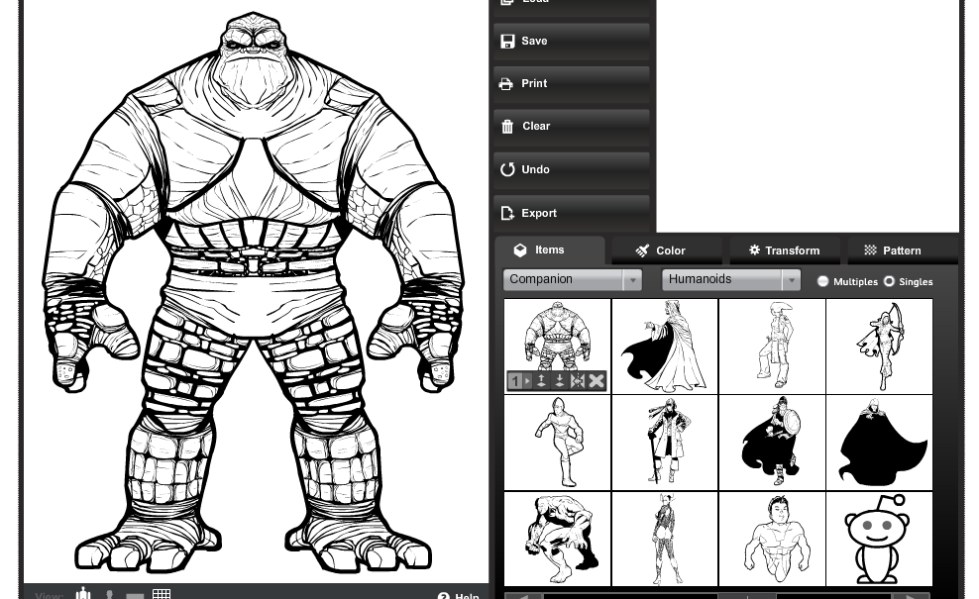Select the Multiples radio button
The height and width of the screenshot is (599, 979).
coord(822,281)
